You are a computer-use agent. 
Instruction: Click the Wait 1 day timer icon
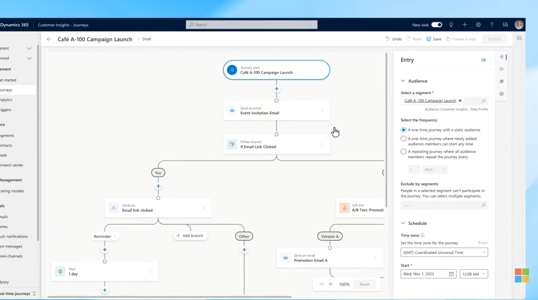(60, 271)
